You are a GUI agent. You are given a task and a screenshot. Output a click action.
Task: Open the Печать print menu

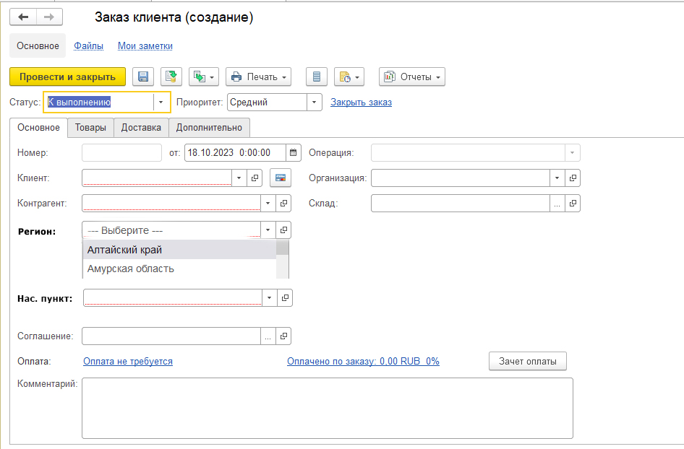click(x=258, y=77)
